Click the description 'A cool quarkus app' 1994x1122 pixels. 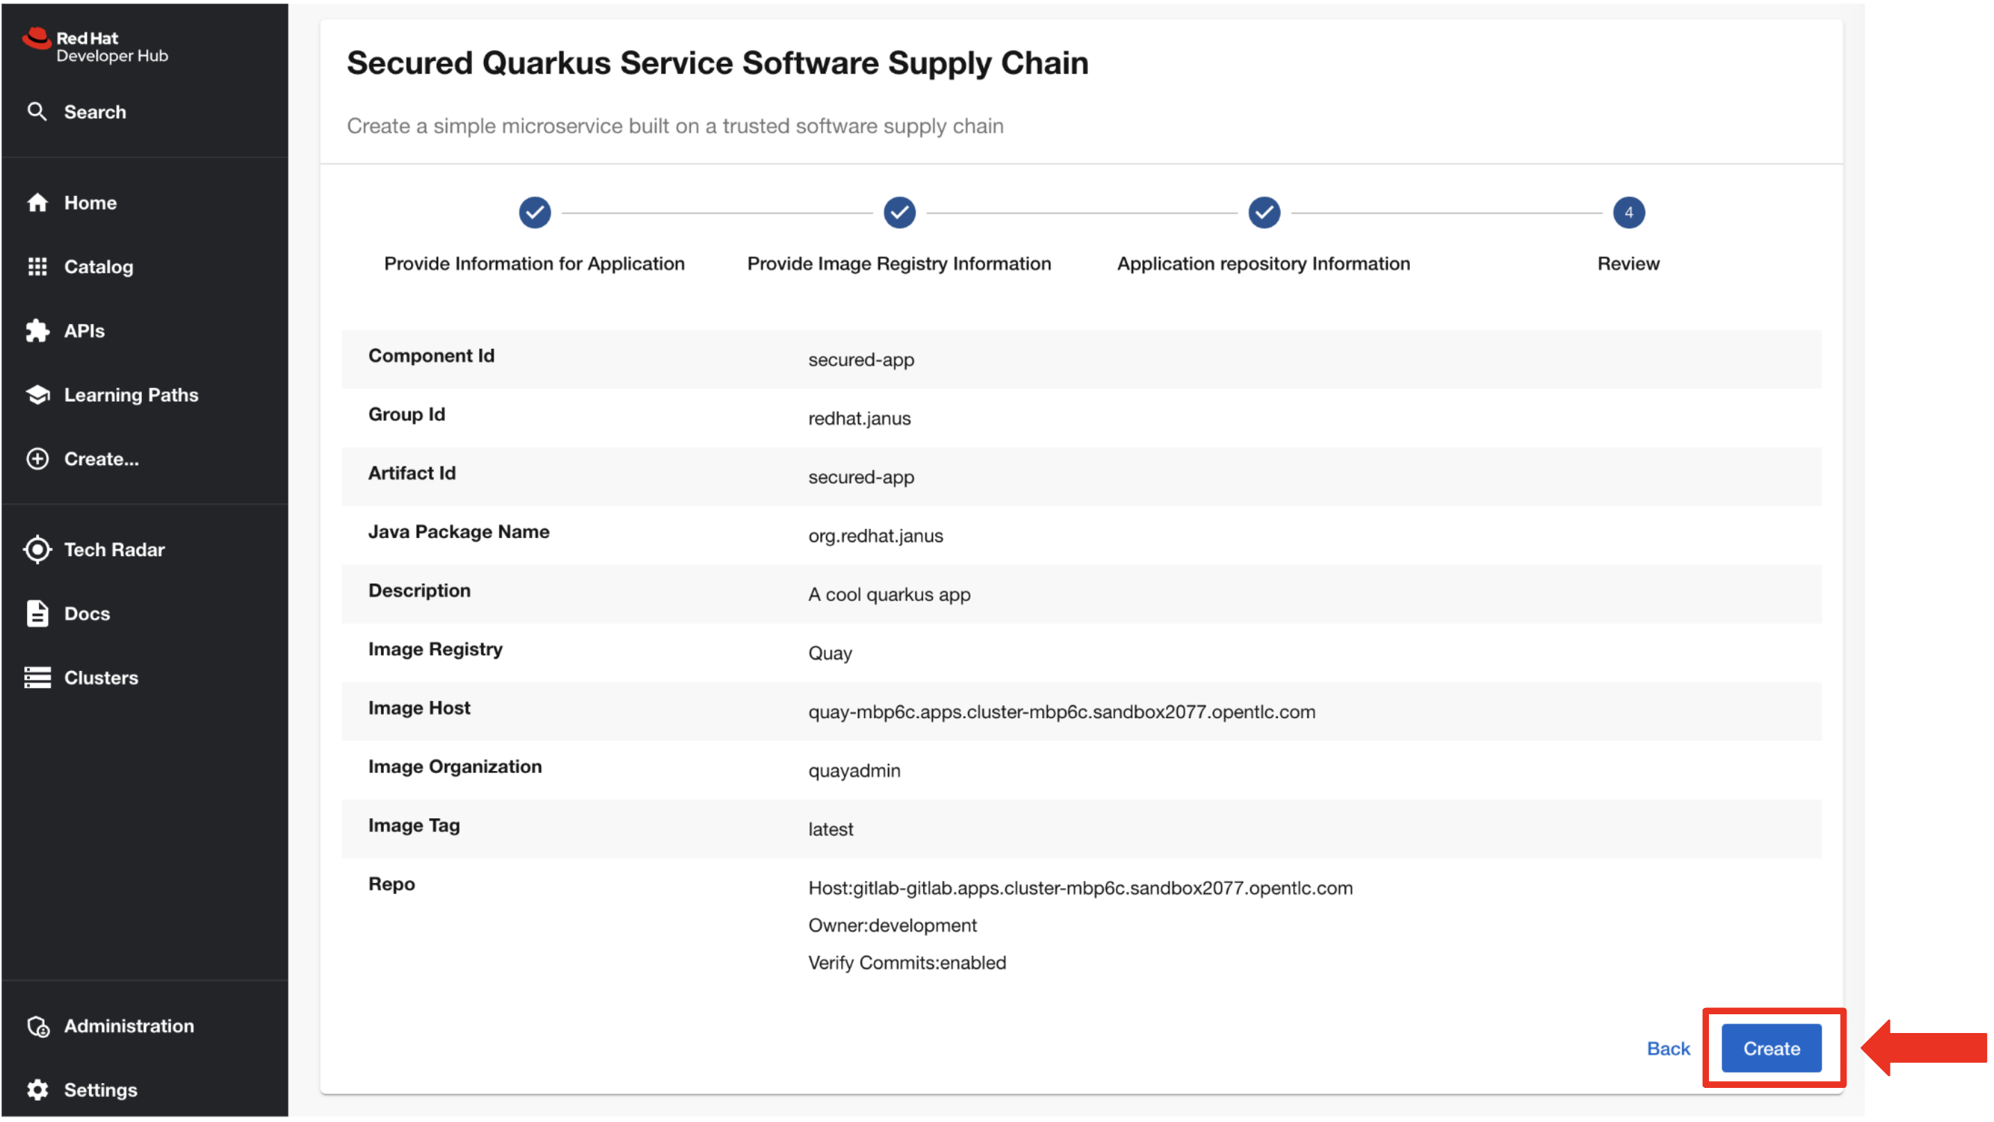coord(889,595)
